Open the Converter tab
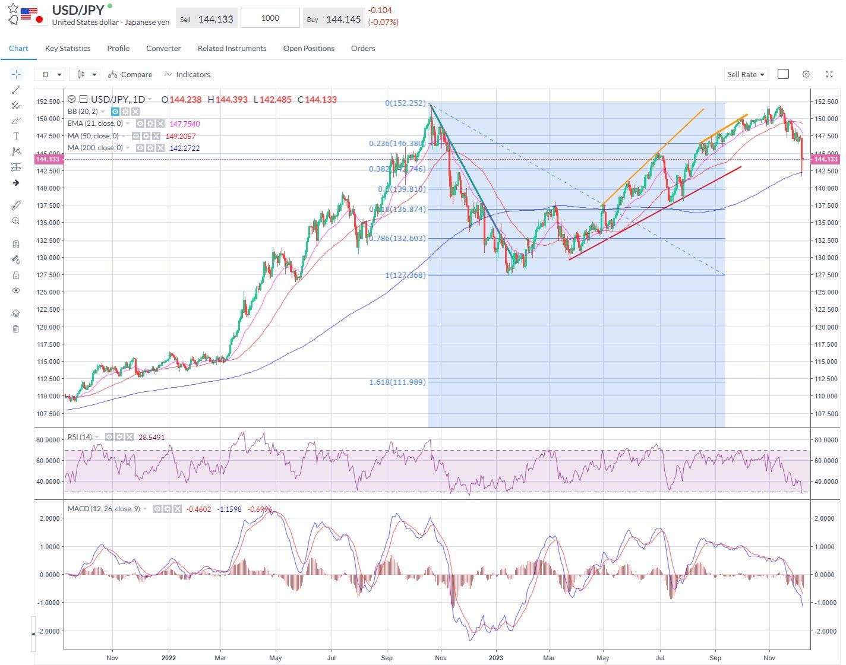The width and height of the screenshot is (846, 665). tap(163, 49)
